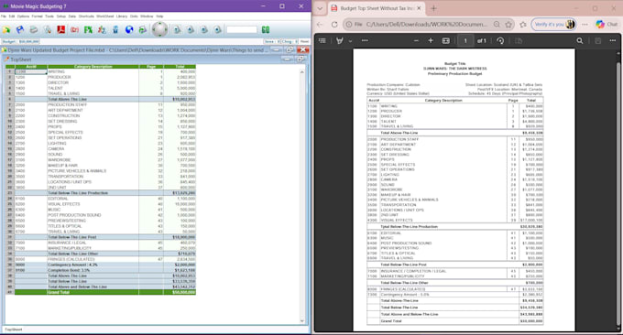This screenshot has width=623, height=335.
Task: Open the WorkSheet menu
Action: (104, 16)
